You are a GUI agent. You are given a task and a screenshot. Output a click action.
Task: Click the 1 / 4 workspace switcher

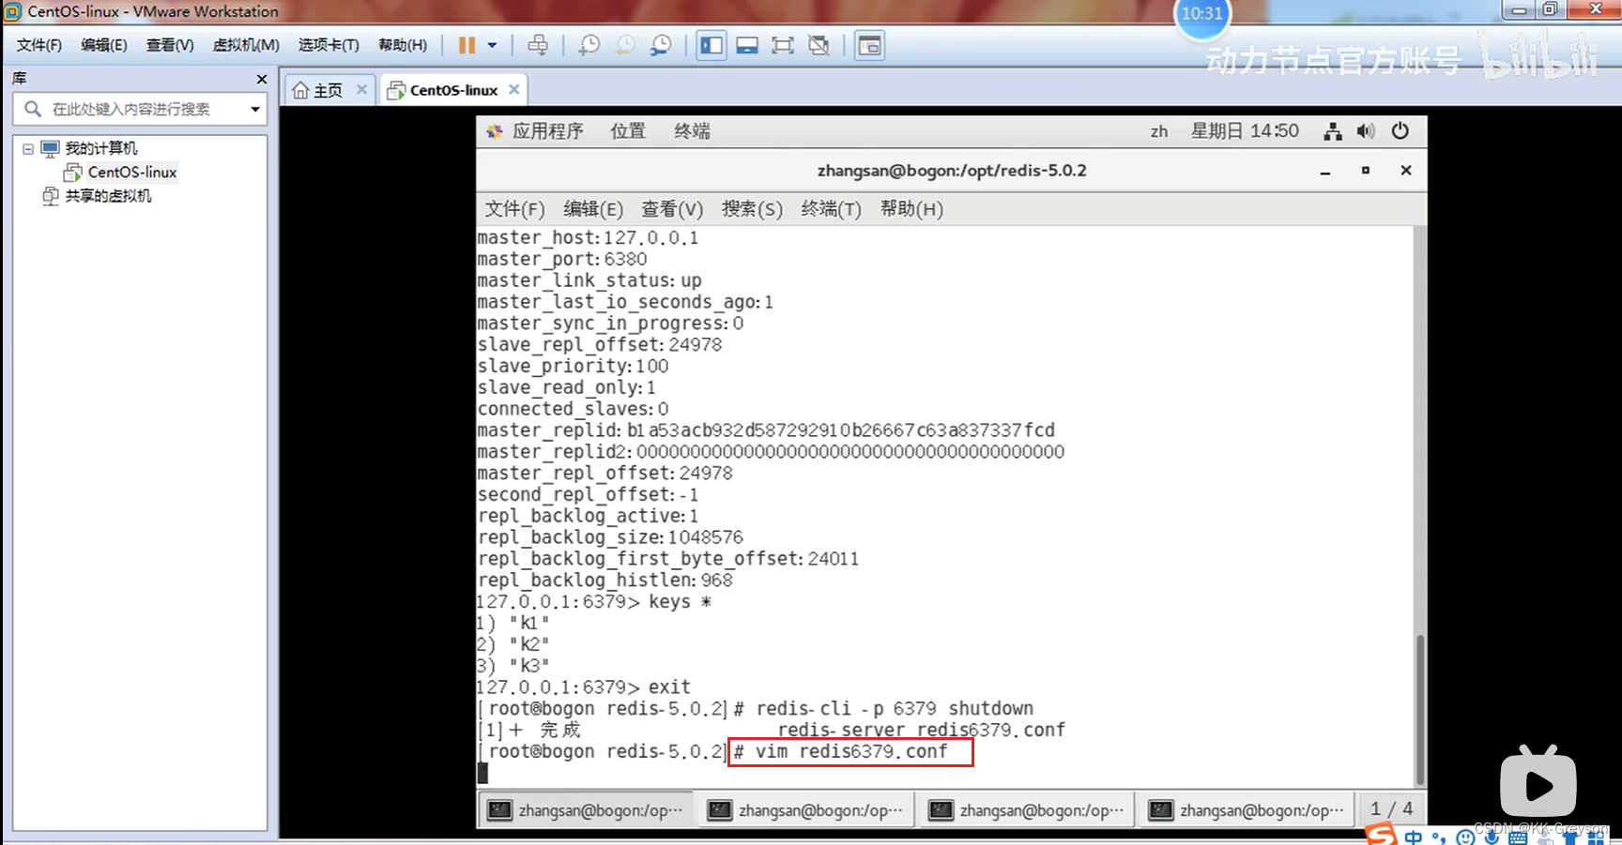1391,808
